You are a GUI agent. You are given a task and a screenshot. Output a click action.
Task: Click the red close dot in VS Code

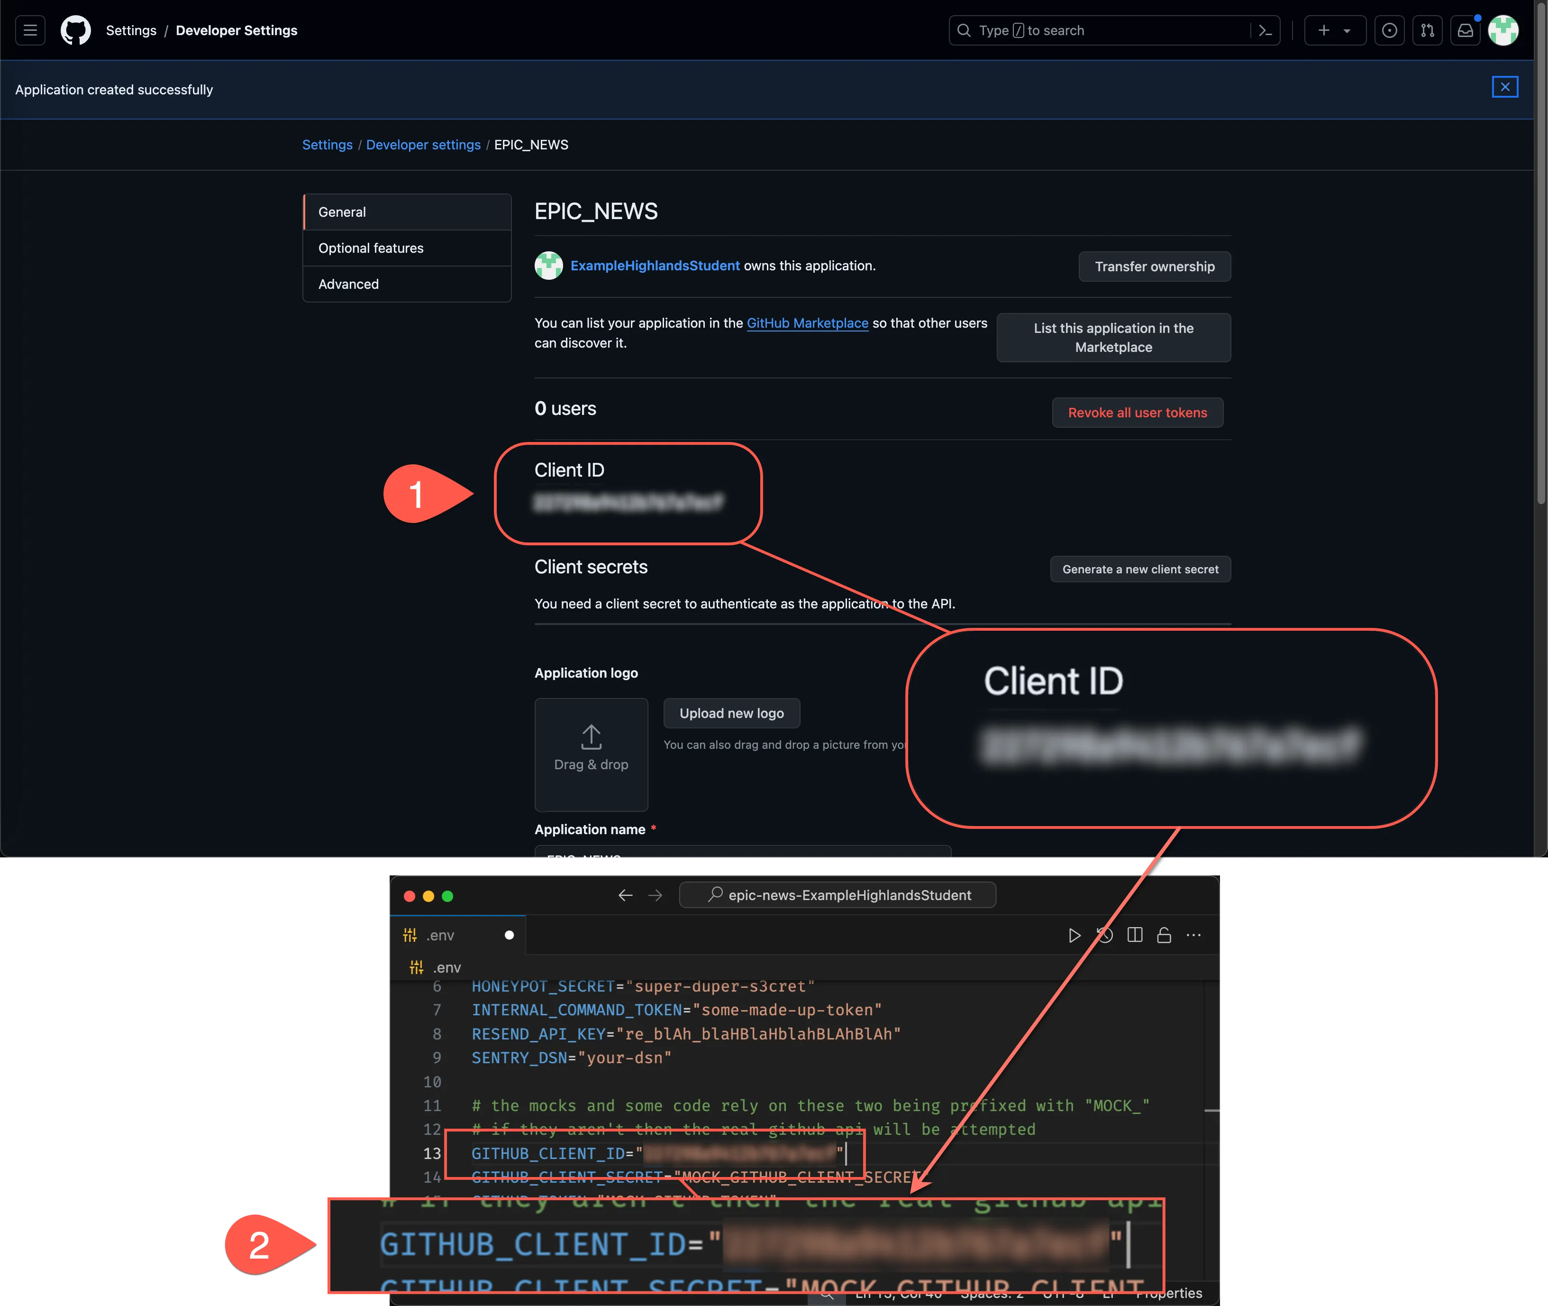click(x=409, y=896)
